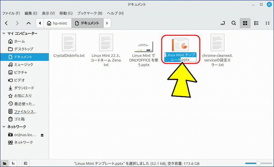Open the ブックマーク (B) menu
Screen dimensions: 274x167
pos(90,13)
